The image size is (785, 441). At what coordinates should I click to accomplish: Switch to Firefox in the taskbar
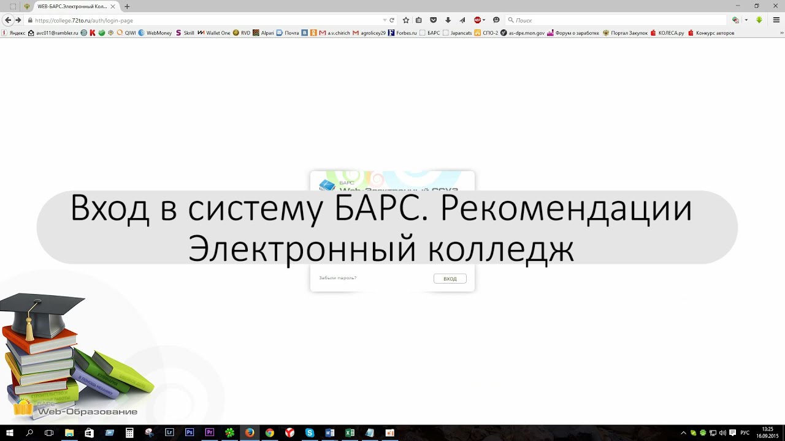[249, 432]
